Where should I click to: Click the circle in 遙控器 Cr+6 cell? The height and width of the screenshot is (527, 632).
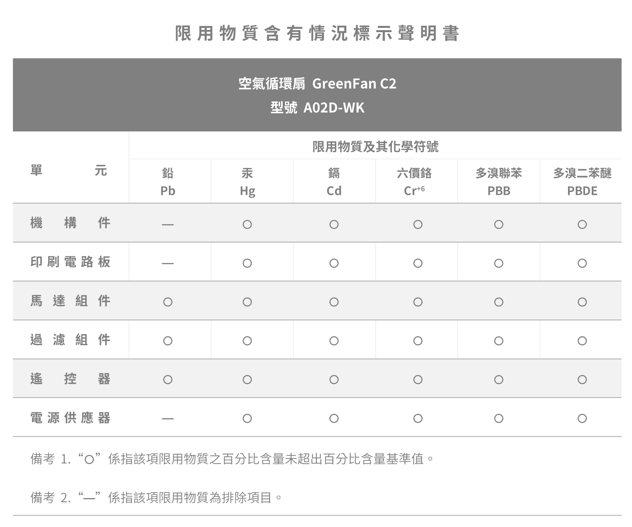tap(418, 380)
